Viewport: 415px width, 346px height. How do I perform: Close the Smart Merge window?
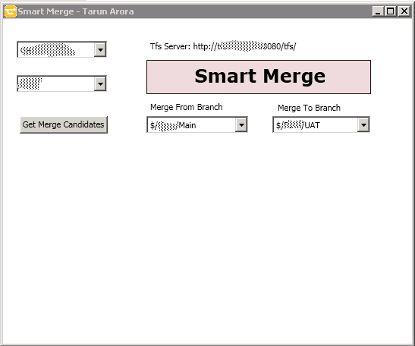pos(404,11)
